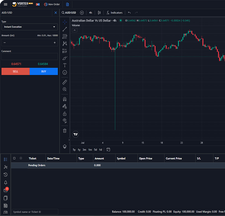Click the circled X close-all icon in table header
Viewport: 225px width, 216px height.
tap(21, 158)
